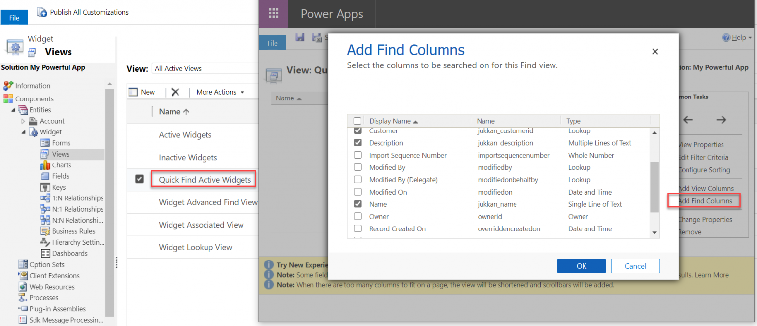Screen dimensions: 757x326
Task: Check the Modified By checkbox
Action: pos(358,167)
